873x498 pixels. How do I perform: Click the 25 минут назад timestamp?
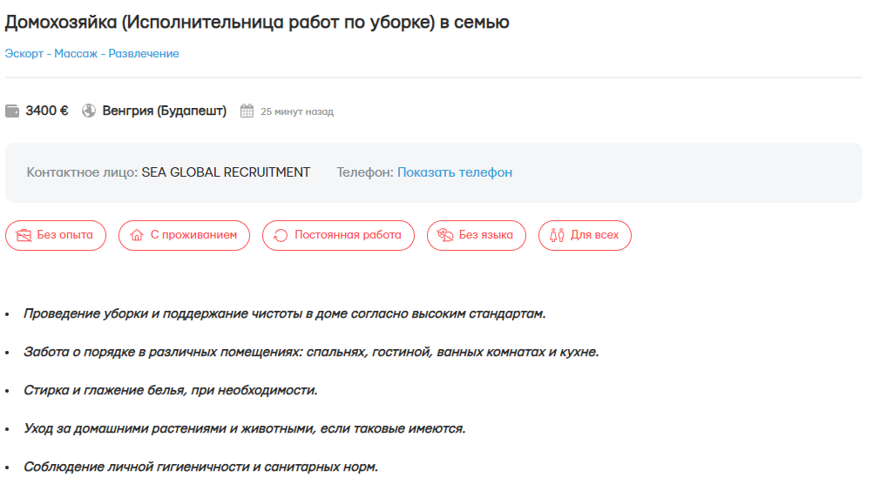297,112
